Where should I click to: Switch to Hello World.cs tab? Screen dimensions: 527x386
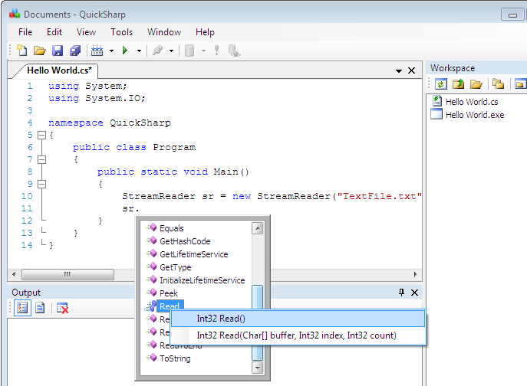59,70
